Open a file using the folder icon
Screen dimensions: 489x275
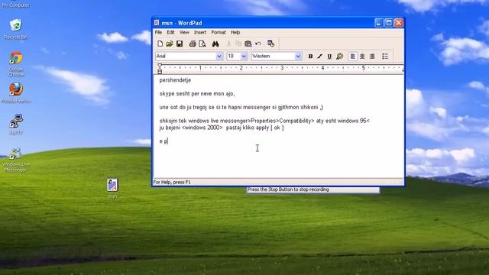[x=170, y=44]
